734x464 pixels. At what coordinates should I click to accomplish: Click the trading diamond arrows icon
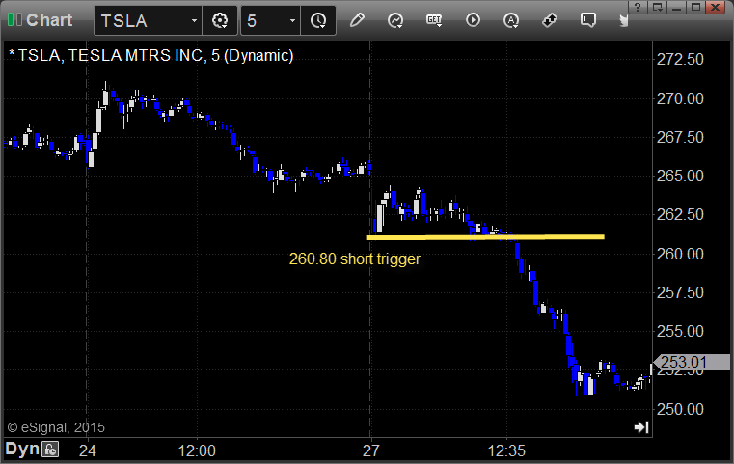coord(550,20)
